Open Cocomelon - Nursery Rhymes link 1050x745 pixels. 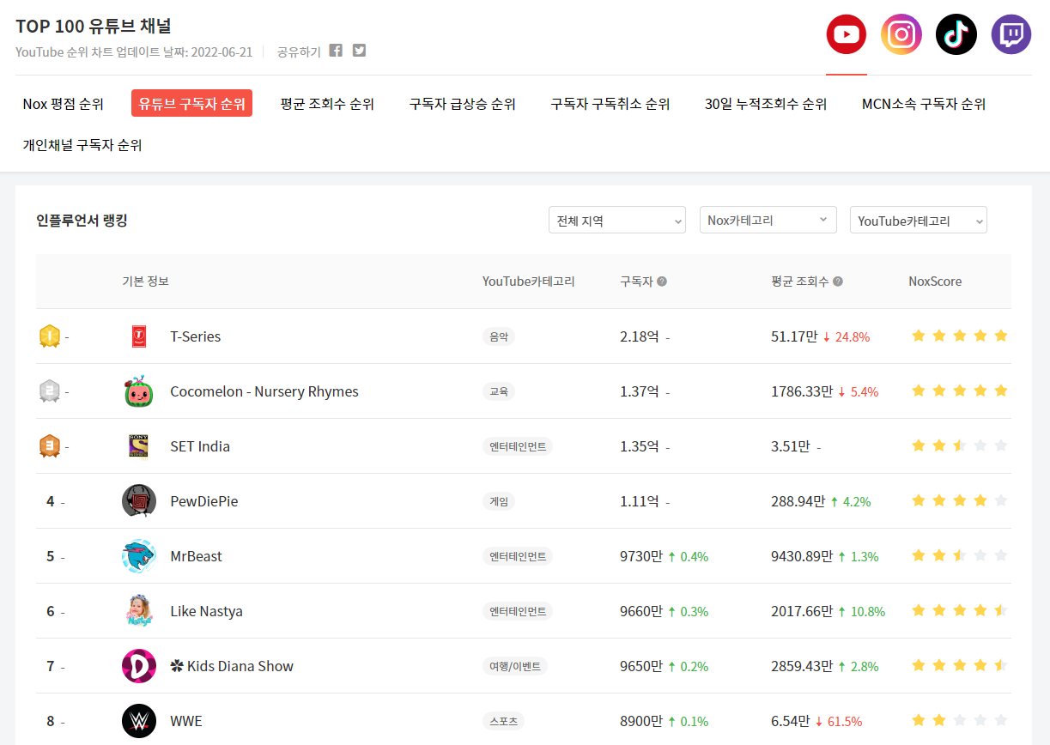[x=264, y=391]
